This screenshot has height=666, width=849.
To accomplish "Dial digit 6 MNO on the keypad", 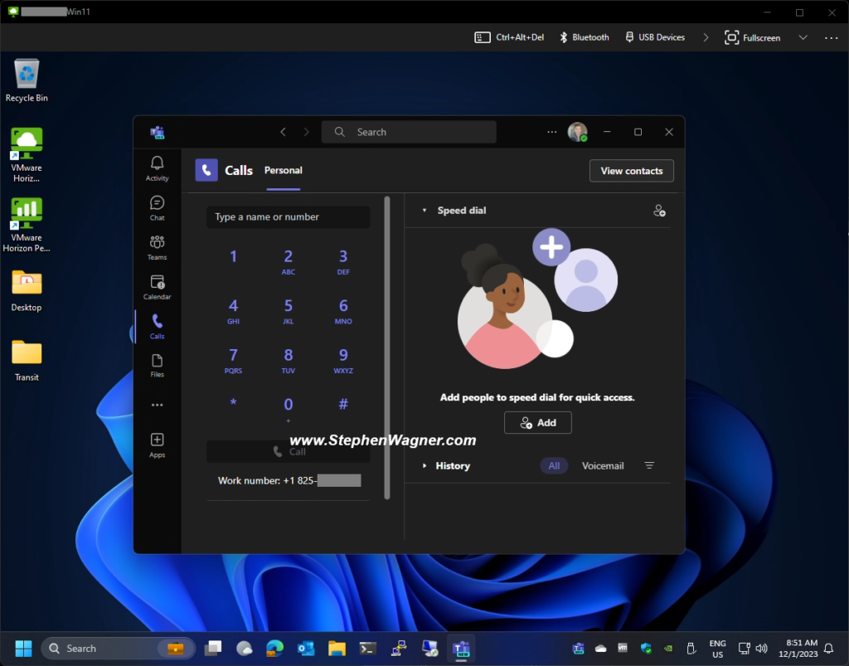I will pyautogui.click(x=343, y=310).
